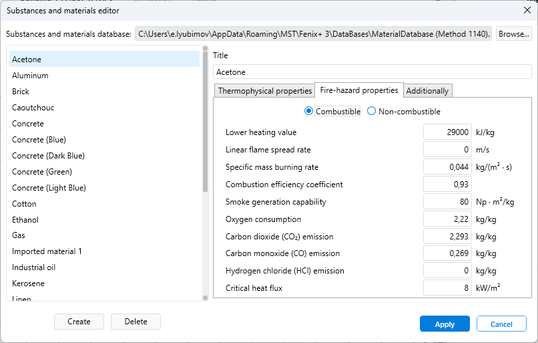This screenshot has height=343, width=538.
Task: Select Brick in the materials list
Action: point(104,92)
